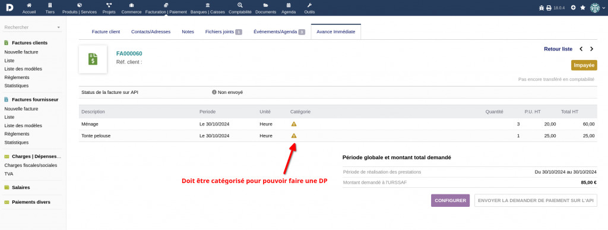Image resolution: width=608 pixels, height=230 pixels.
Task: Click the invoice document thumbnail icon
Action: (x=93, y=59)
